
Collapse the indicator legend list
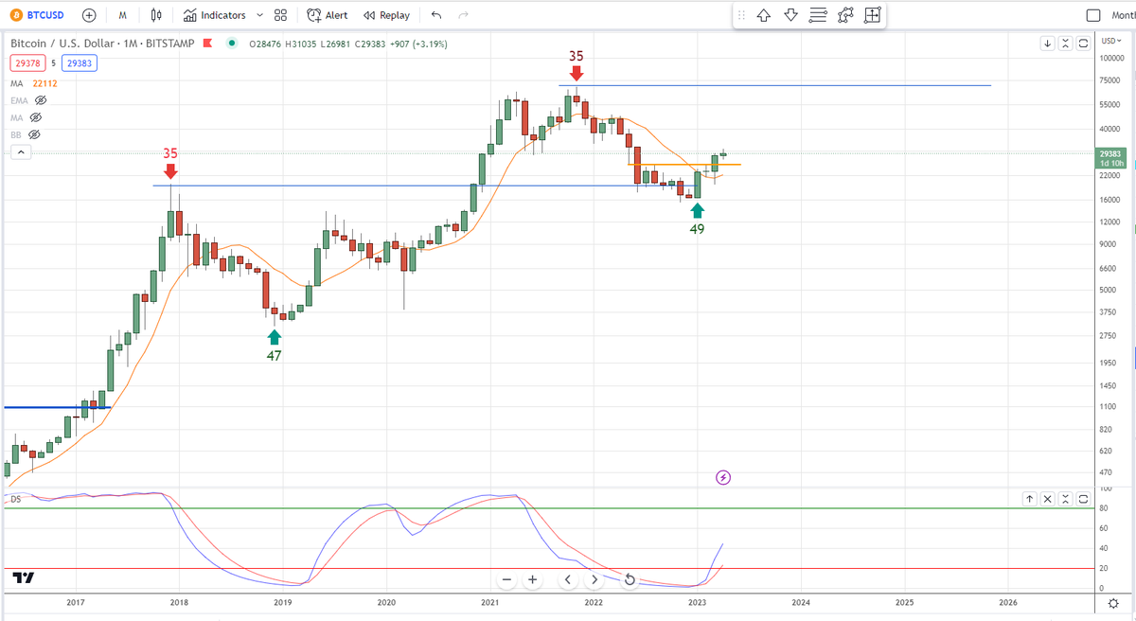pos(20,152)
